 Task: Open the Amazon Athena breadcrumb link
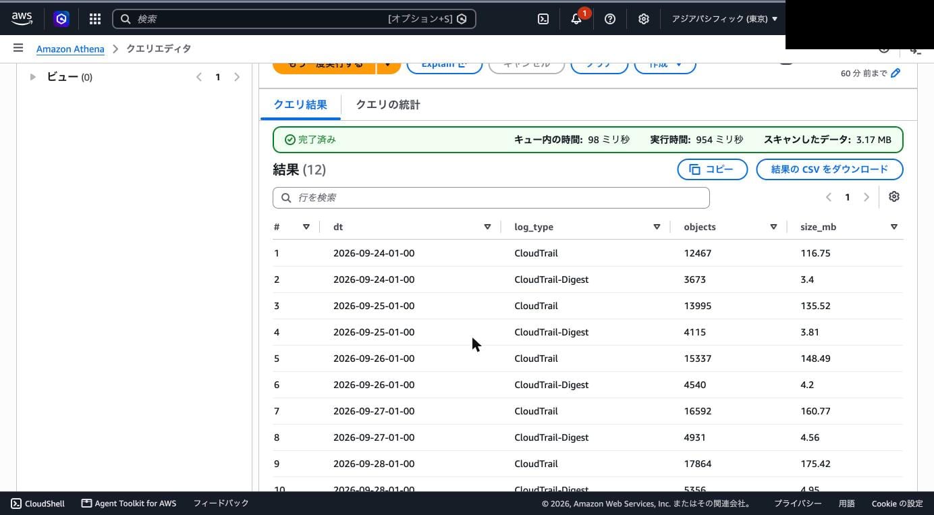[x=70, y=49]
